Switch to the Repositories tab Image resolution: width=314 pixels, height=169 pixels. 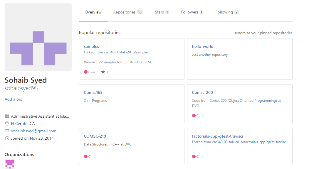(128, 12)
